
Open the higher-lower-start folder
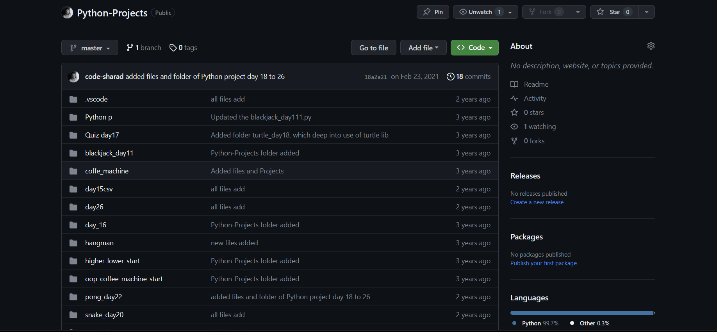point(112,261)
